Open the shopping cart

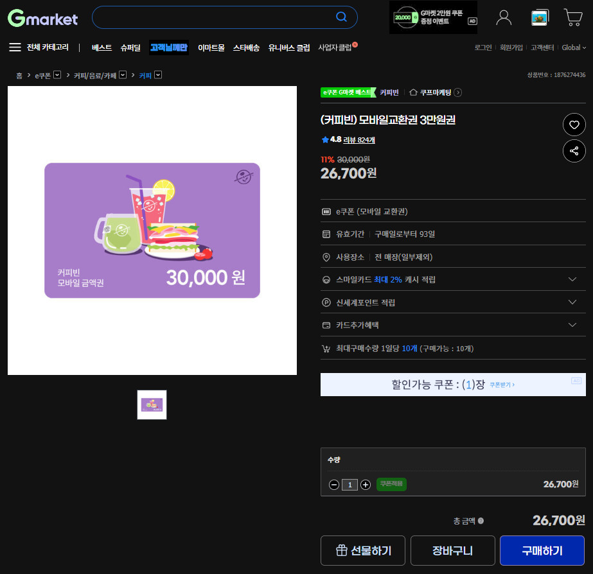pyautogui.click(x=572, y=17)
